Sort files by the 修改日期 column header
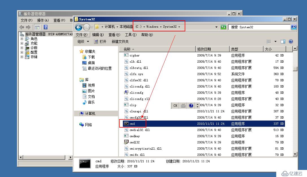 [x=212, y=49]
